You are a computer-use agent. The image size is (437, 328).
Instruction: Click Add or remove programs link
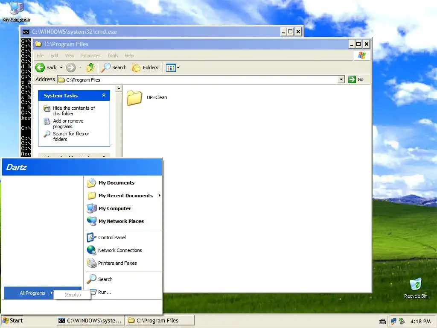click(x=68, y=123)
